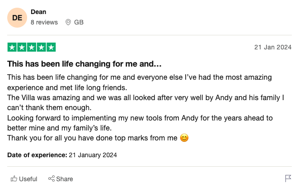Screen dimensions: 299x188
Task: Open the review title "This has been life changing"
Action: tap(84, 63)
